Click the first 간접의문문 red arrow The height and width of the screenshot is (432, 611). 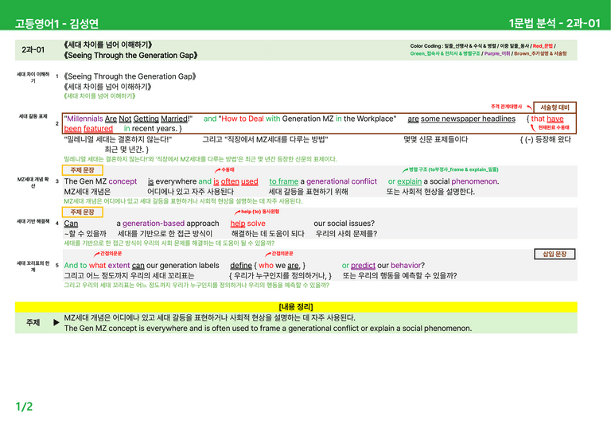pyautogui.click(x=96, y=255)
